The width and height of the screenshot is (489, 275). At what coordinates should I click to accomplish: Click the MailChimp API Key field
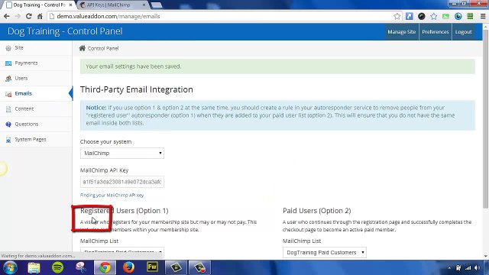[122, 182]
